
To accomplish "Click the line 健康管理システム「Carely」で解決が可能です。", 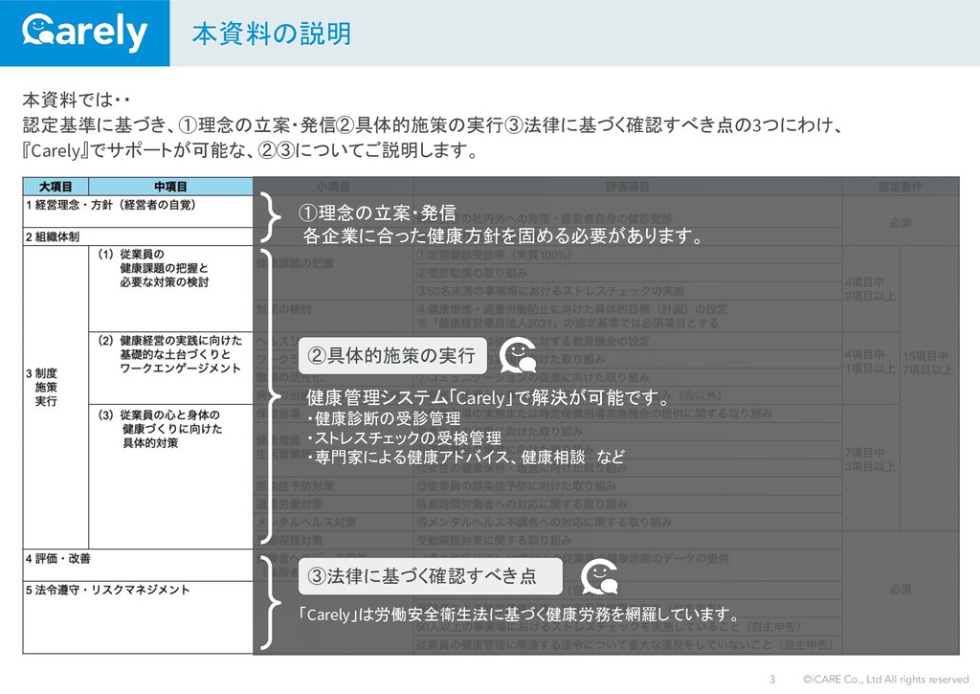I will coord(488,397).
